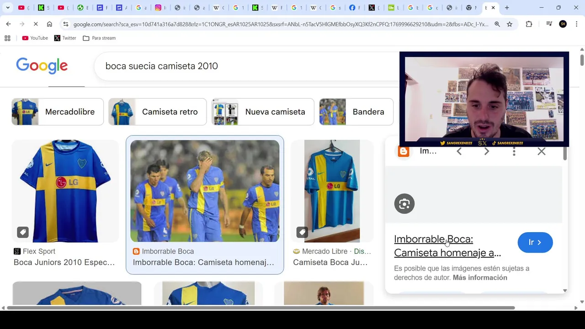Screen dimensions: 585x329
Task: Click the Google logo
Action: [x=42, y=66]
